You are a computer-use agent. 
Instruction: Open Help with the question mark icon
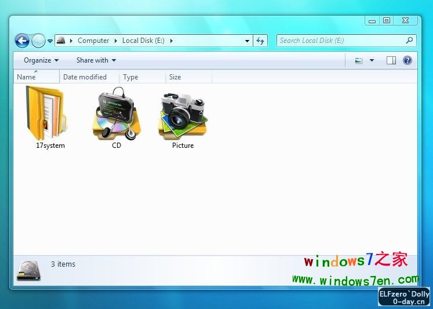(407, 60)
